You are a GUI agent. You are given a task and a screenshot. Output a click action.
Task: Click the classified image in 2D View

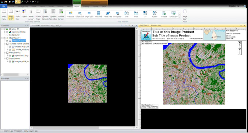(87, 83)
